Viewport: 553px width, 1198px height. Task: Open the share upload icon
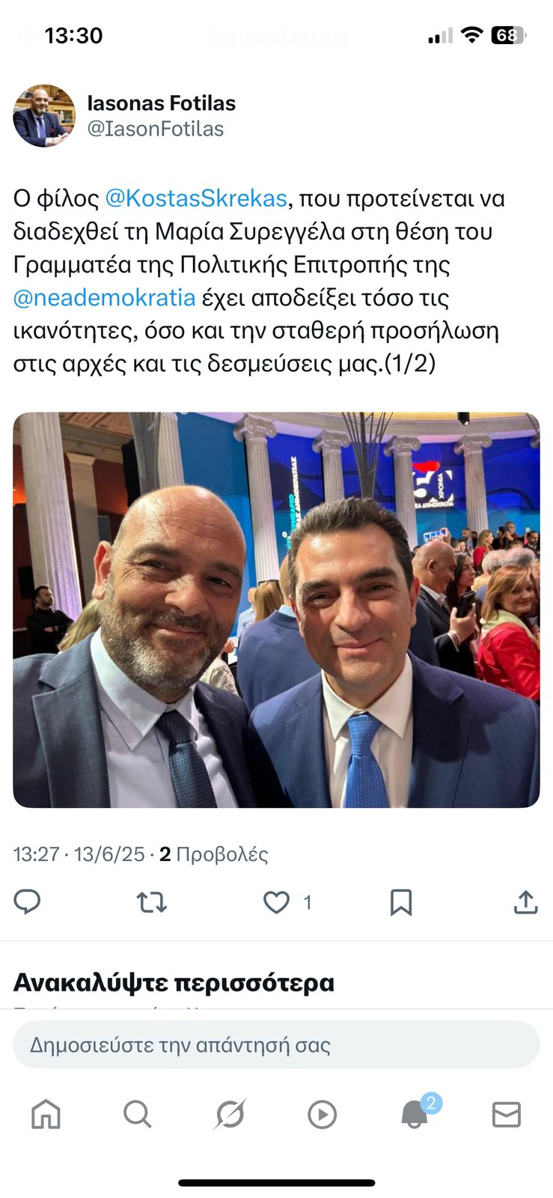(x=526, y=902)
